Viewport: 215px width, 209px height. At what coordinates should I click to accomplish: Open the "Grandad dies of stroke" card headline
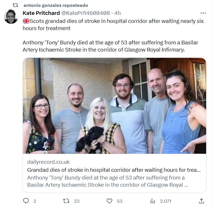[114, 170]
